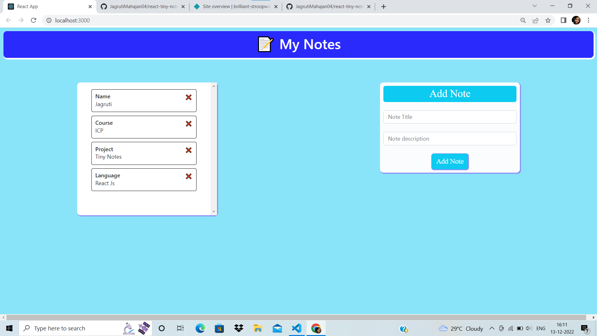The width and height of the screenshot is (597, 336).
Task: Remove the Course note using red X
Action: [x=188, y=124]
